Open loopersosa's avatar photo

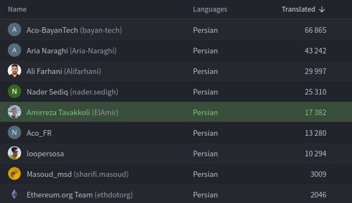14,153
